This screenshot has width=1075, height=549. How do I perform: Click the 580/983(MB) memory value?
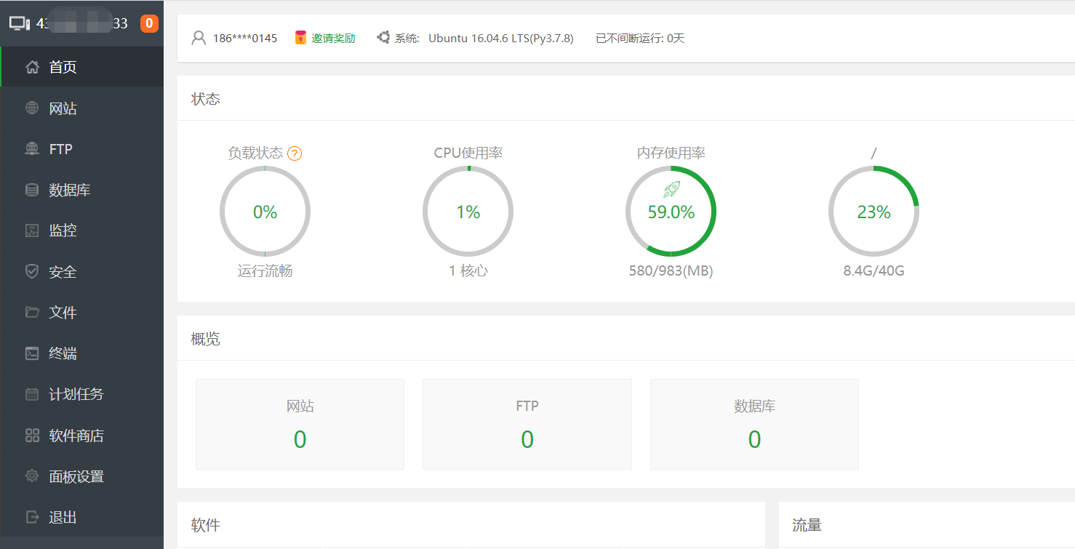671,271
